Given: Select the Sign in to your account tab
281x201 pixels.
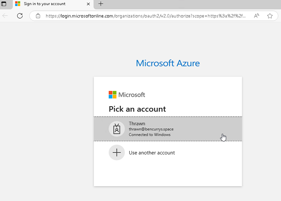Looking at the screenshot, I should (53, 4).
